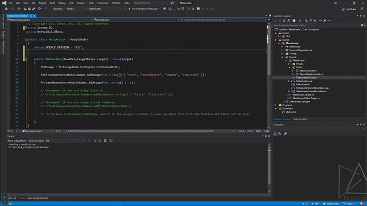Expand the UE4 project node
The image size is (367, 206).
click(279, 37)
